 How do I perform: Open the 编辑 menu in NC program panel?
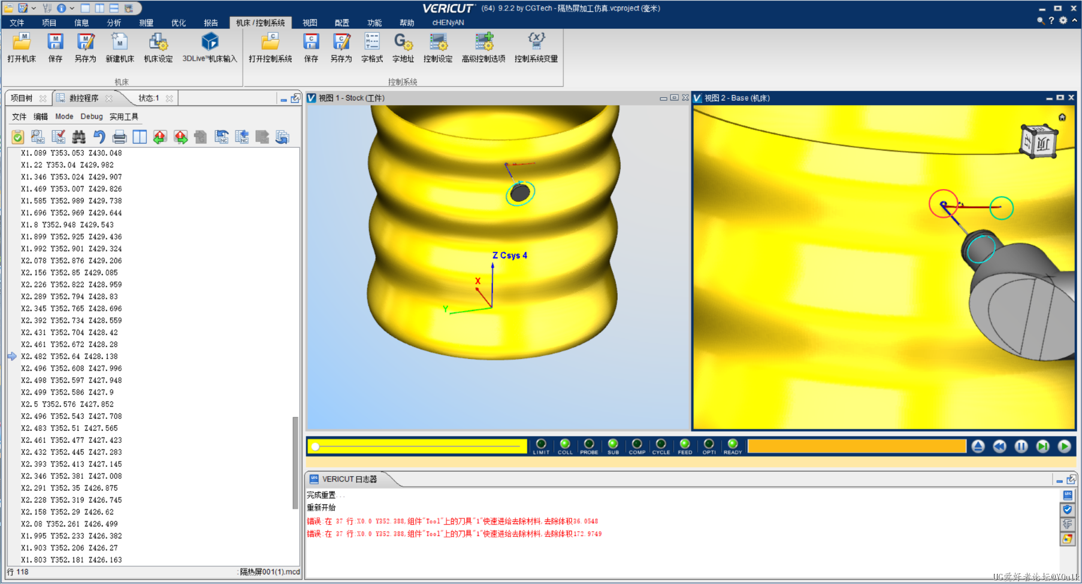point(41,117)
